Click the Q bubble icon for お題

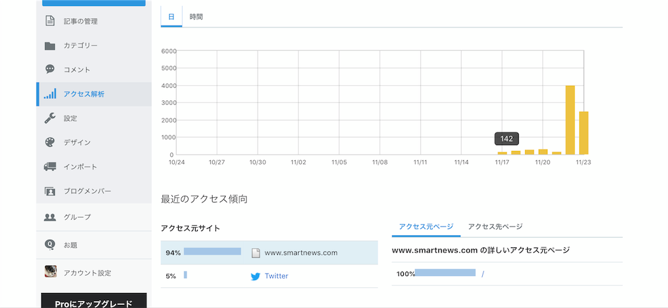pos(50,245)
